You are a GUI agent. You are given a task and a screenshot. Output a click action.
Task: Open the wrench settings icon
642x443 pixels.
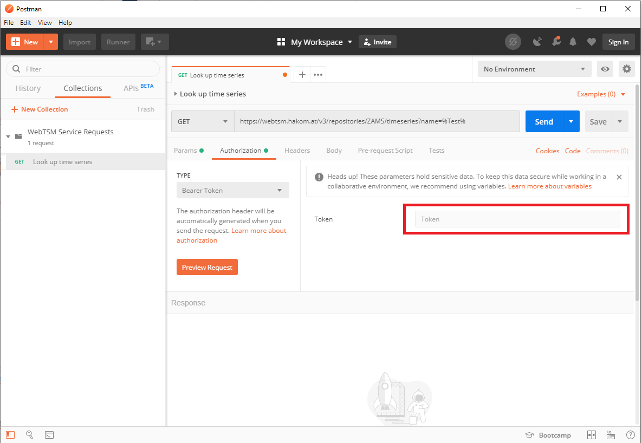[555, 42]
